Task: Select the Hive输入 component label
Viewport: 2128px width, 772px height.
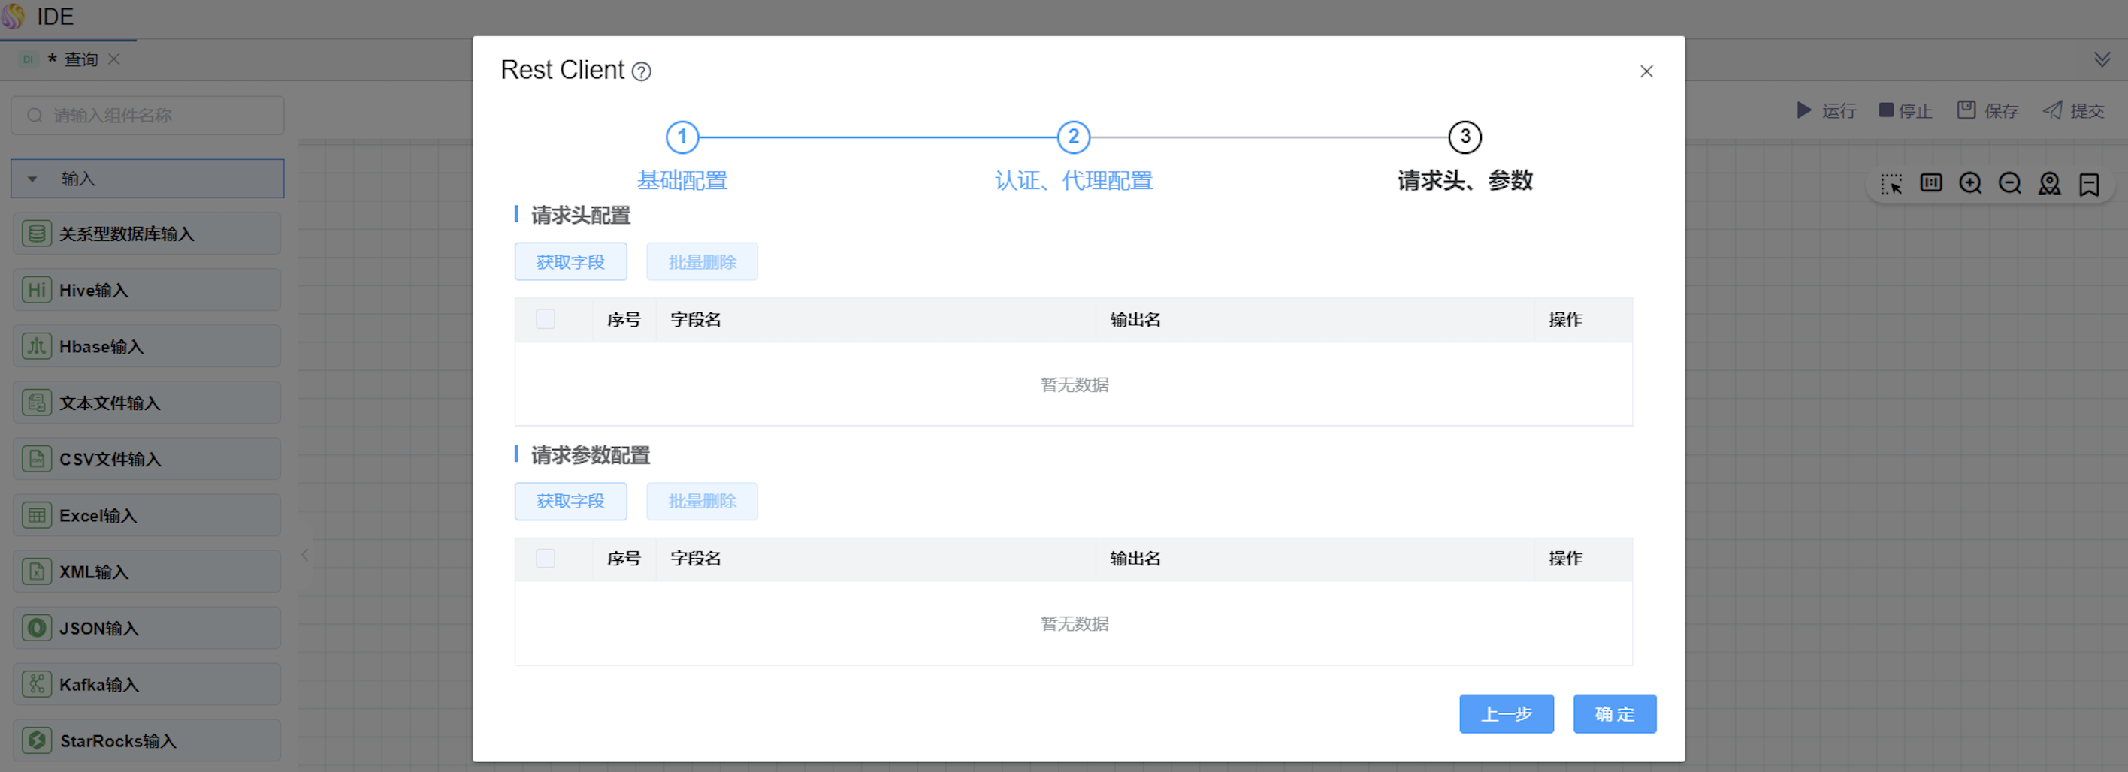Action: 94,291
